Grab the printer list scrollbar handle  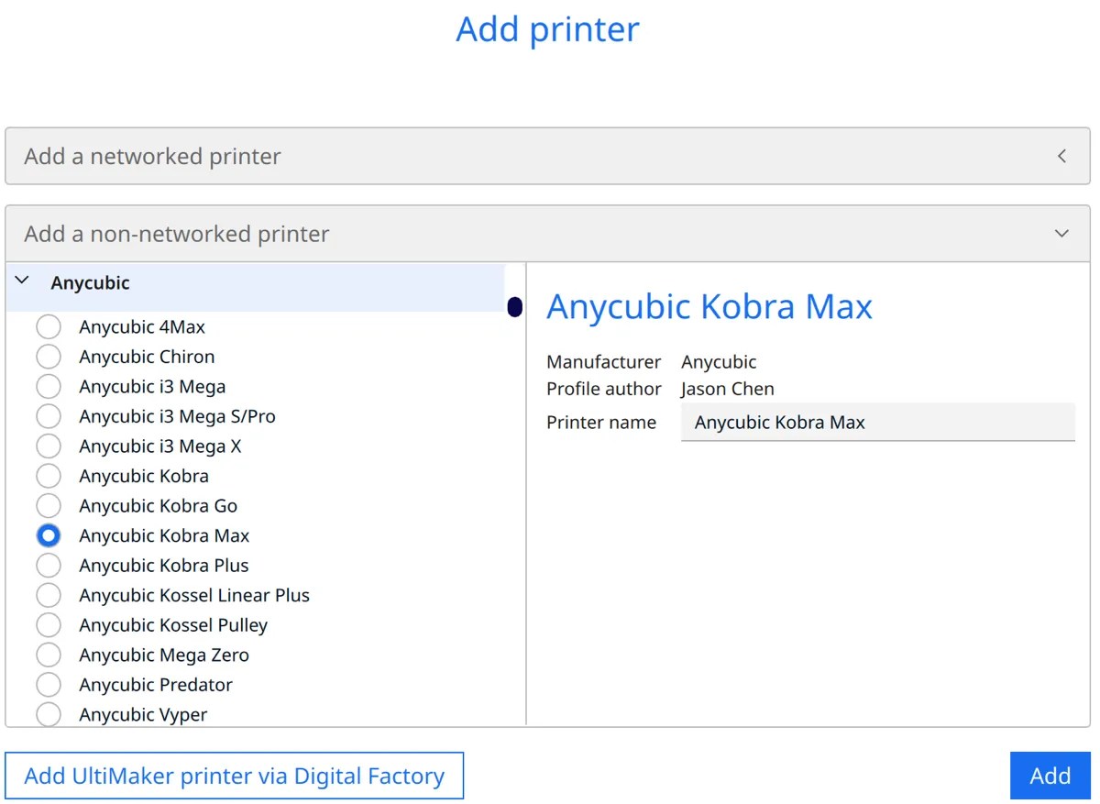(515, 307)
